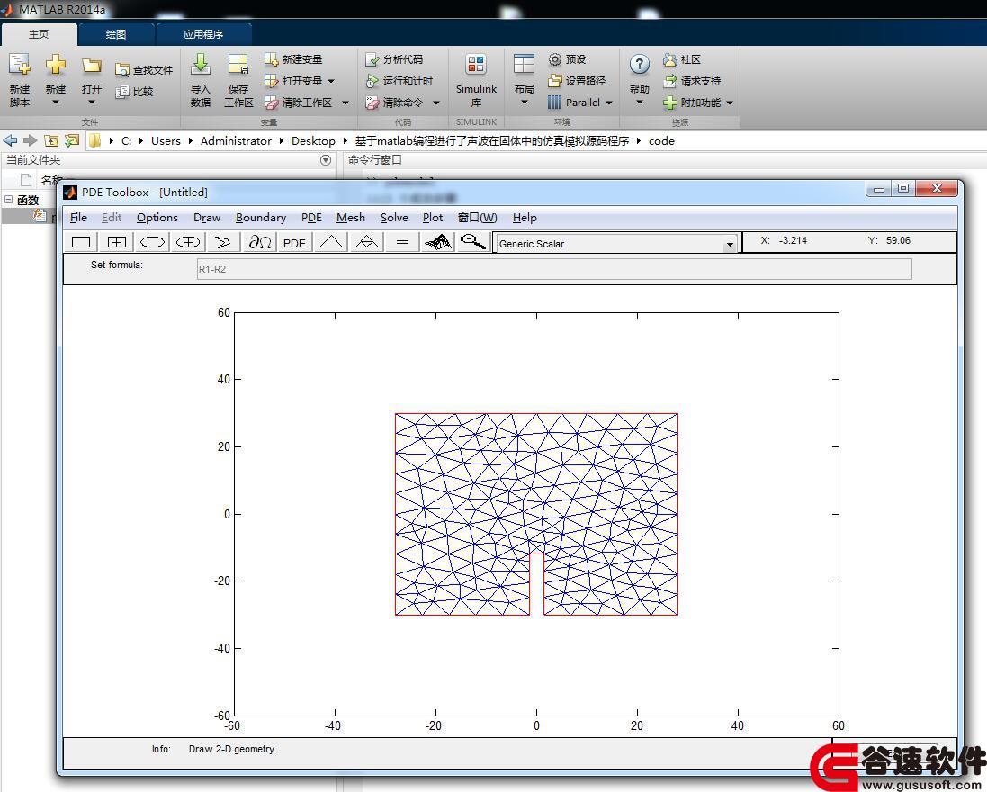Expand the Clear Workspace dropdown
Screen dimensions: 987x792
(x=345, y=103)
